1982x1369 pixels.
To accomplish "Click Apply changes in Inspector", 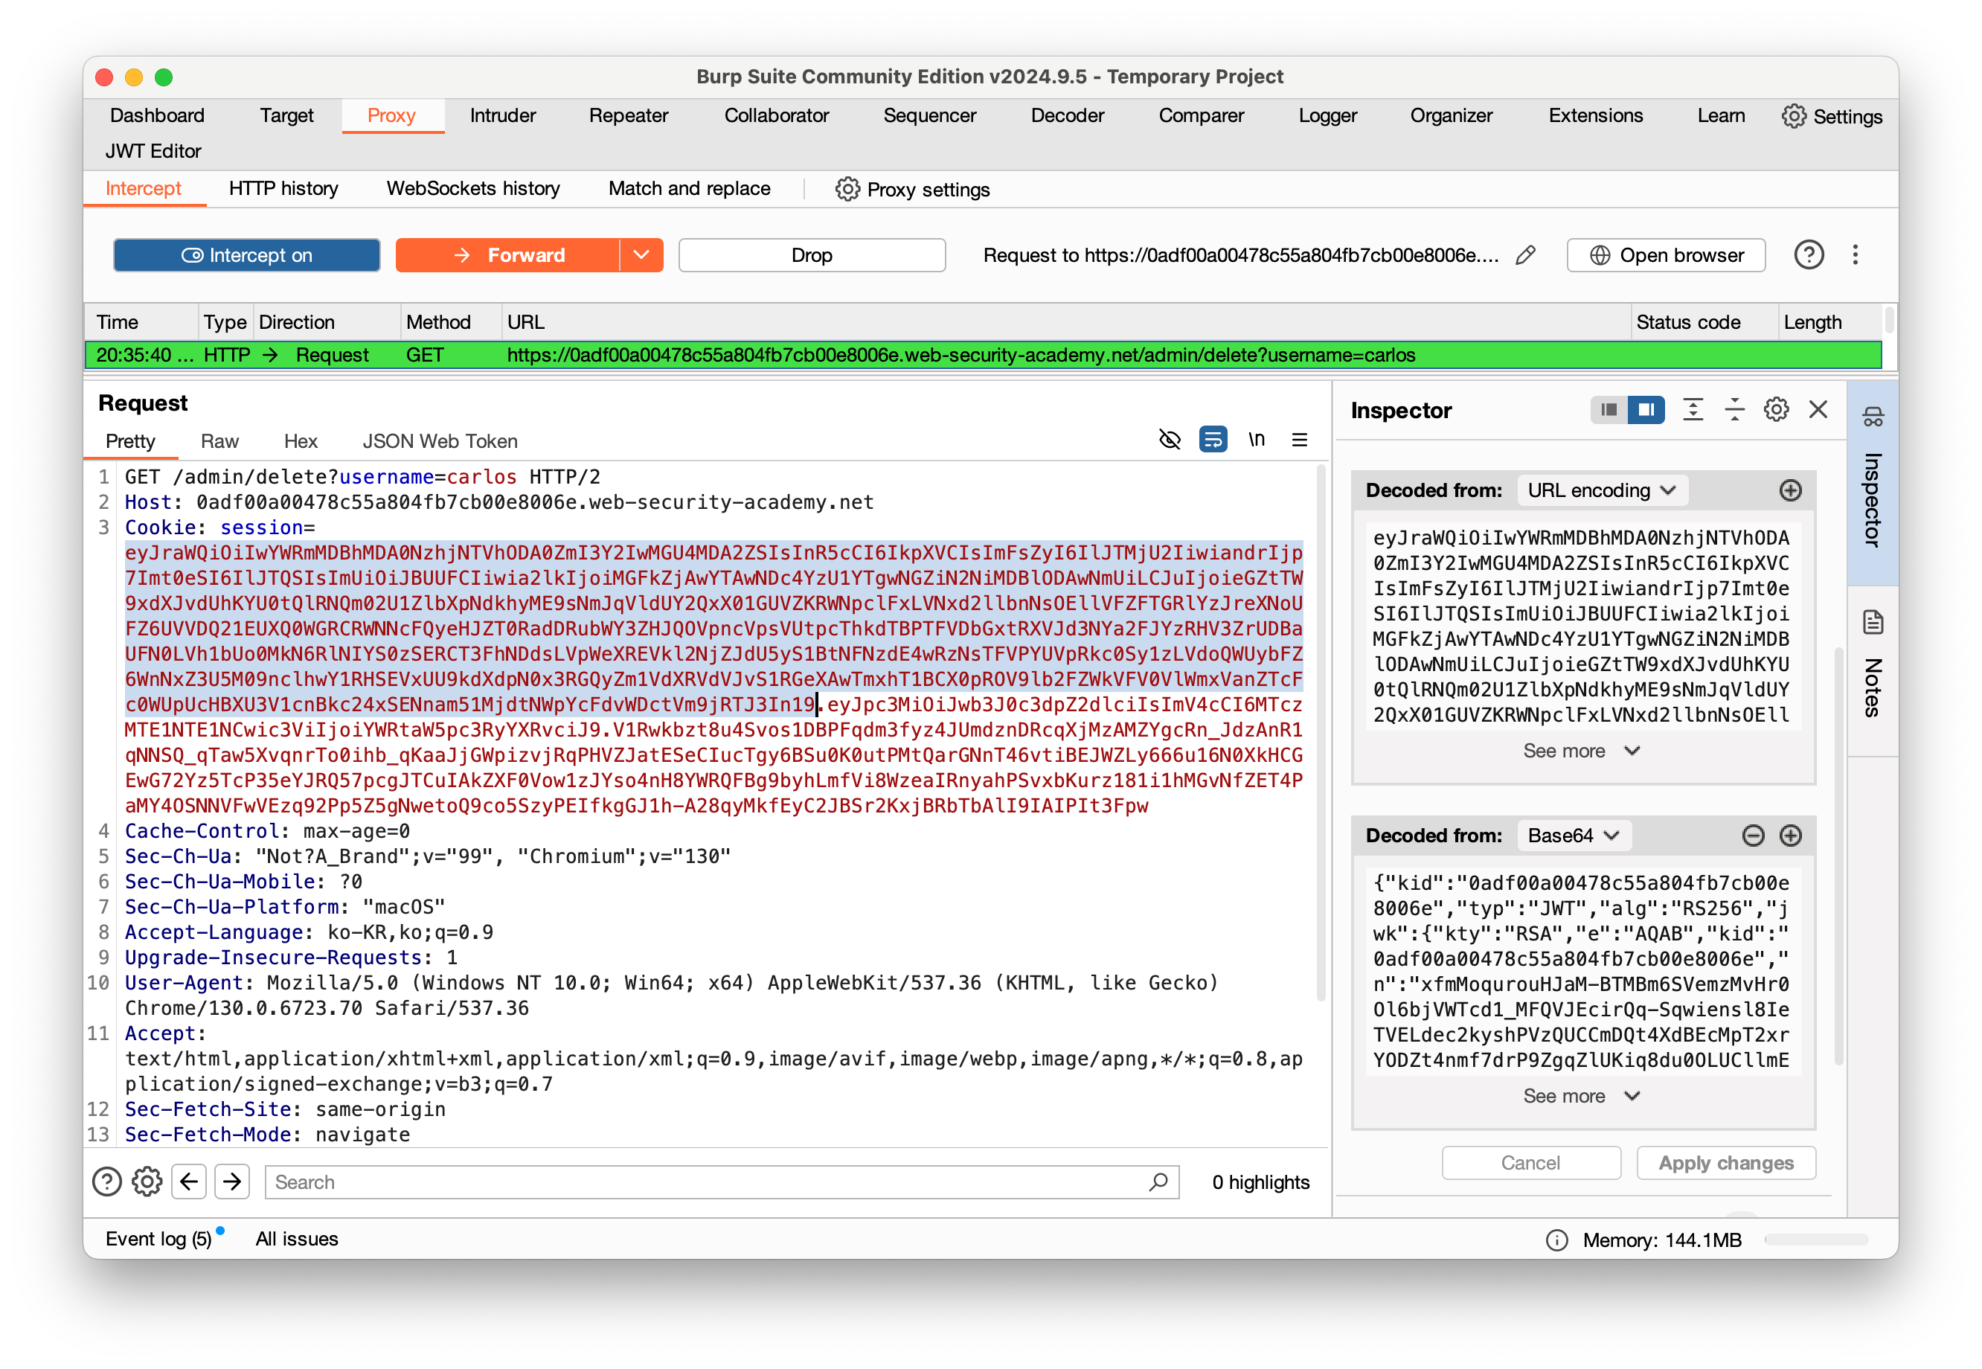I will 1725,1163.
